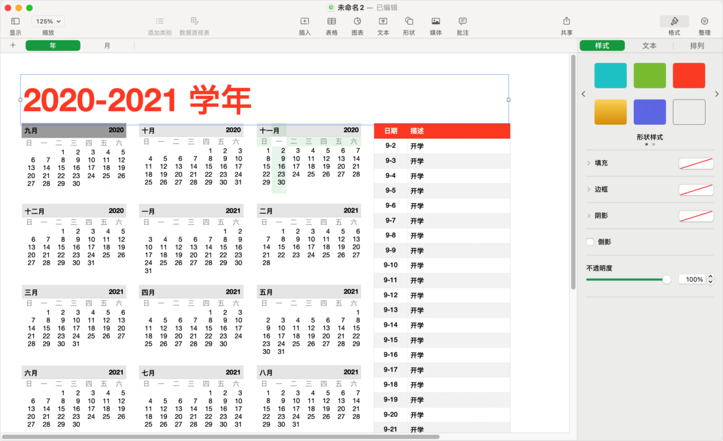Select the 样式 inspector tab
Viewport: 723px width, 441px height.
click(x=602, y=46)
